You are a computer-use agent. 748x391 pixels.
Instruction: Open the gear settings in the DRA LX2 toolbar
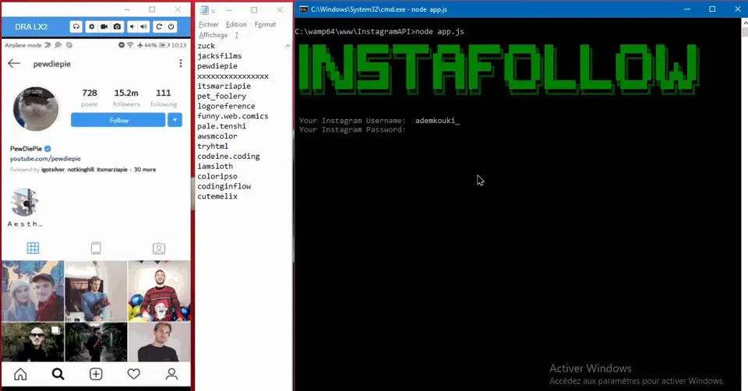tap(92, 26)
